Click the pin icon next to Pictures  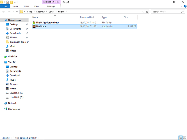27,38
